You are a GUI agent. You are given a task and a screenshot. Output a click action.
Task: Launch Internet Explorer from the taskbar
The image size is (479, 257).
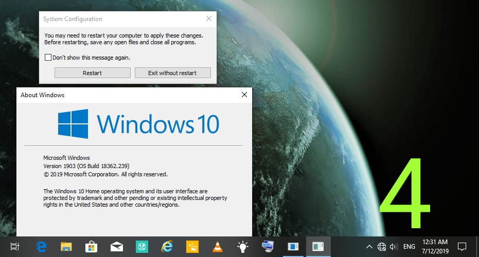coord(167,247)
